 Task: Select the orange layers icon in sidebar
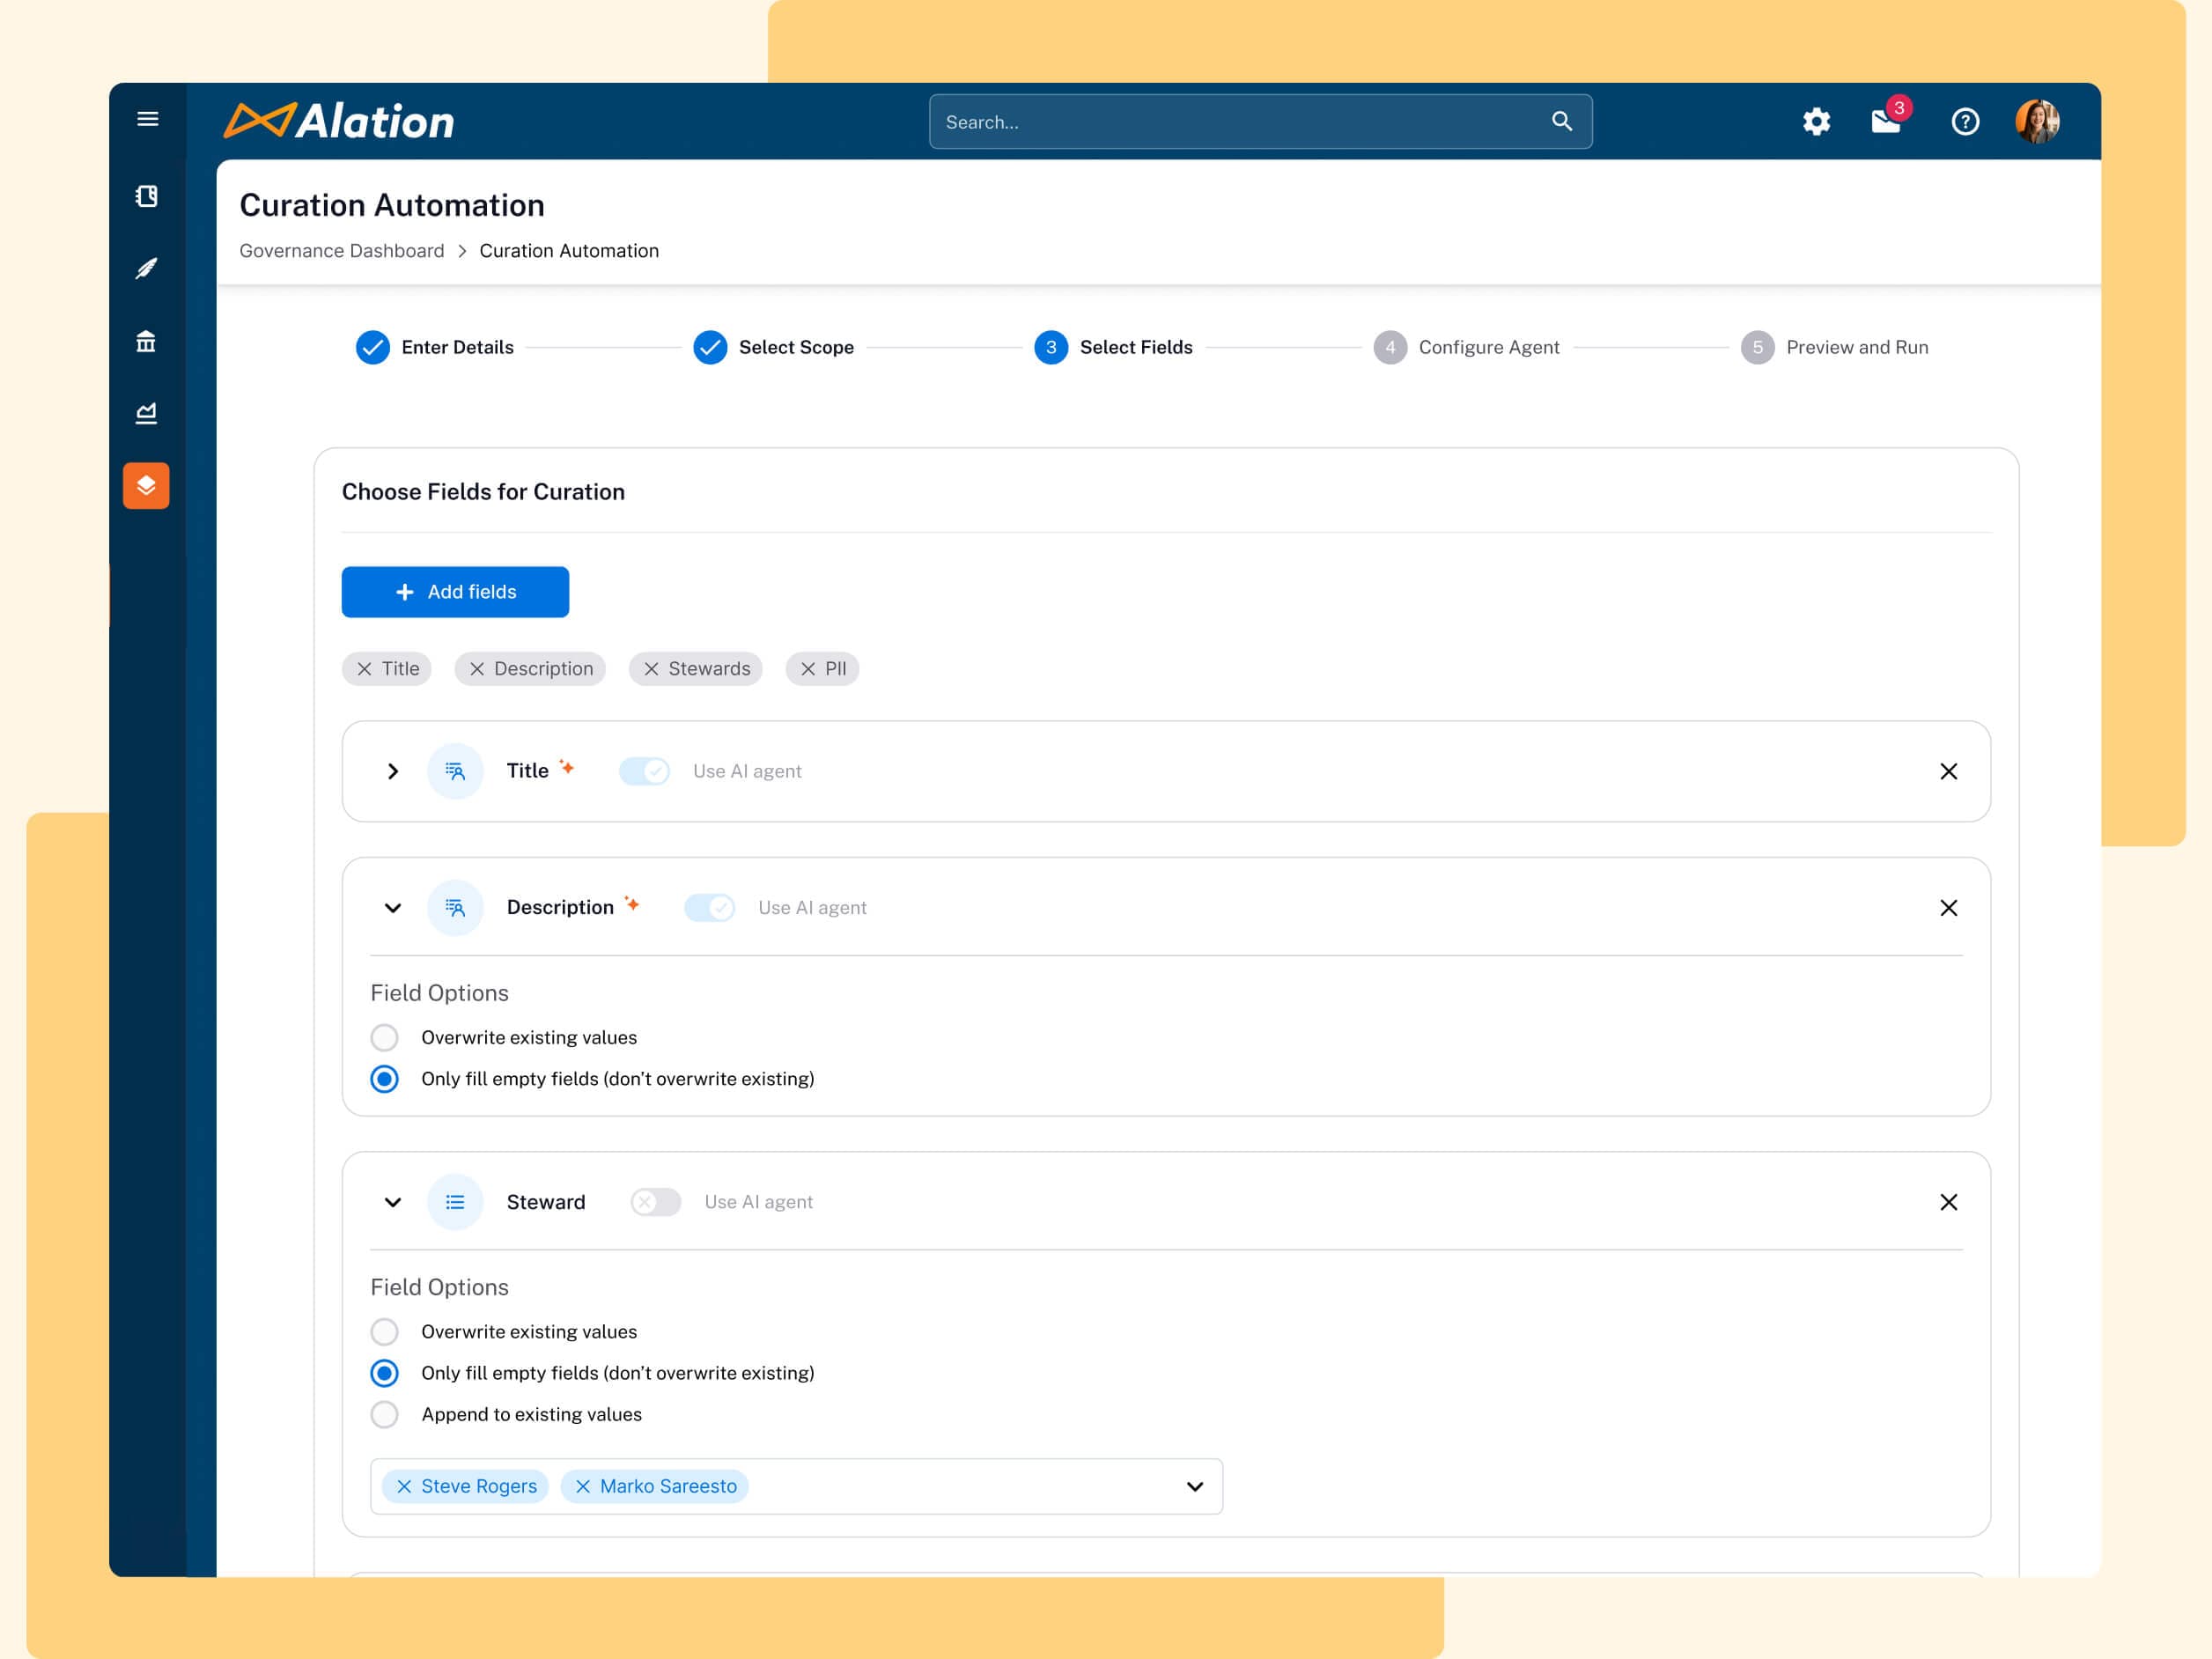(x=146, y=486)
